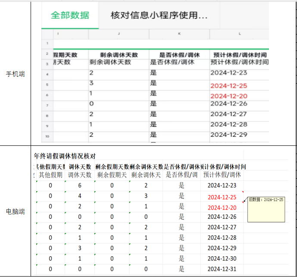Viewport: 297px width, 277px height.
Task: Select 是 in mobile row 8
Action: [153, 114]
